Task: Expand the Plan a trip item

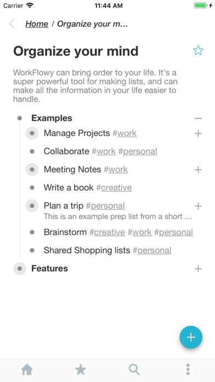Action: (198, 206)
